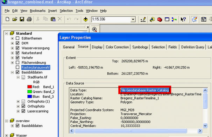Toggle the Orthophoto (1) checkbox
This screenshot has height=137, width=212.
[x=23, y=101]
